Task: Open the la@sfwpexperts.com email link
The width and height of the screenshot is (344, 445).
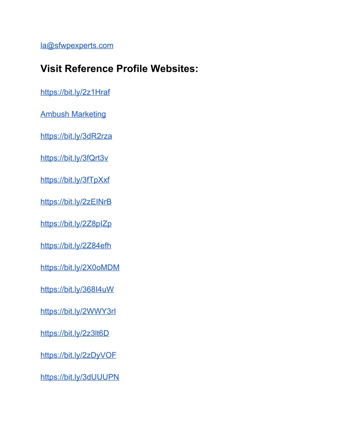Action: (x=77, y=46)
